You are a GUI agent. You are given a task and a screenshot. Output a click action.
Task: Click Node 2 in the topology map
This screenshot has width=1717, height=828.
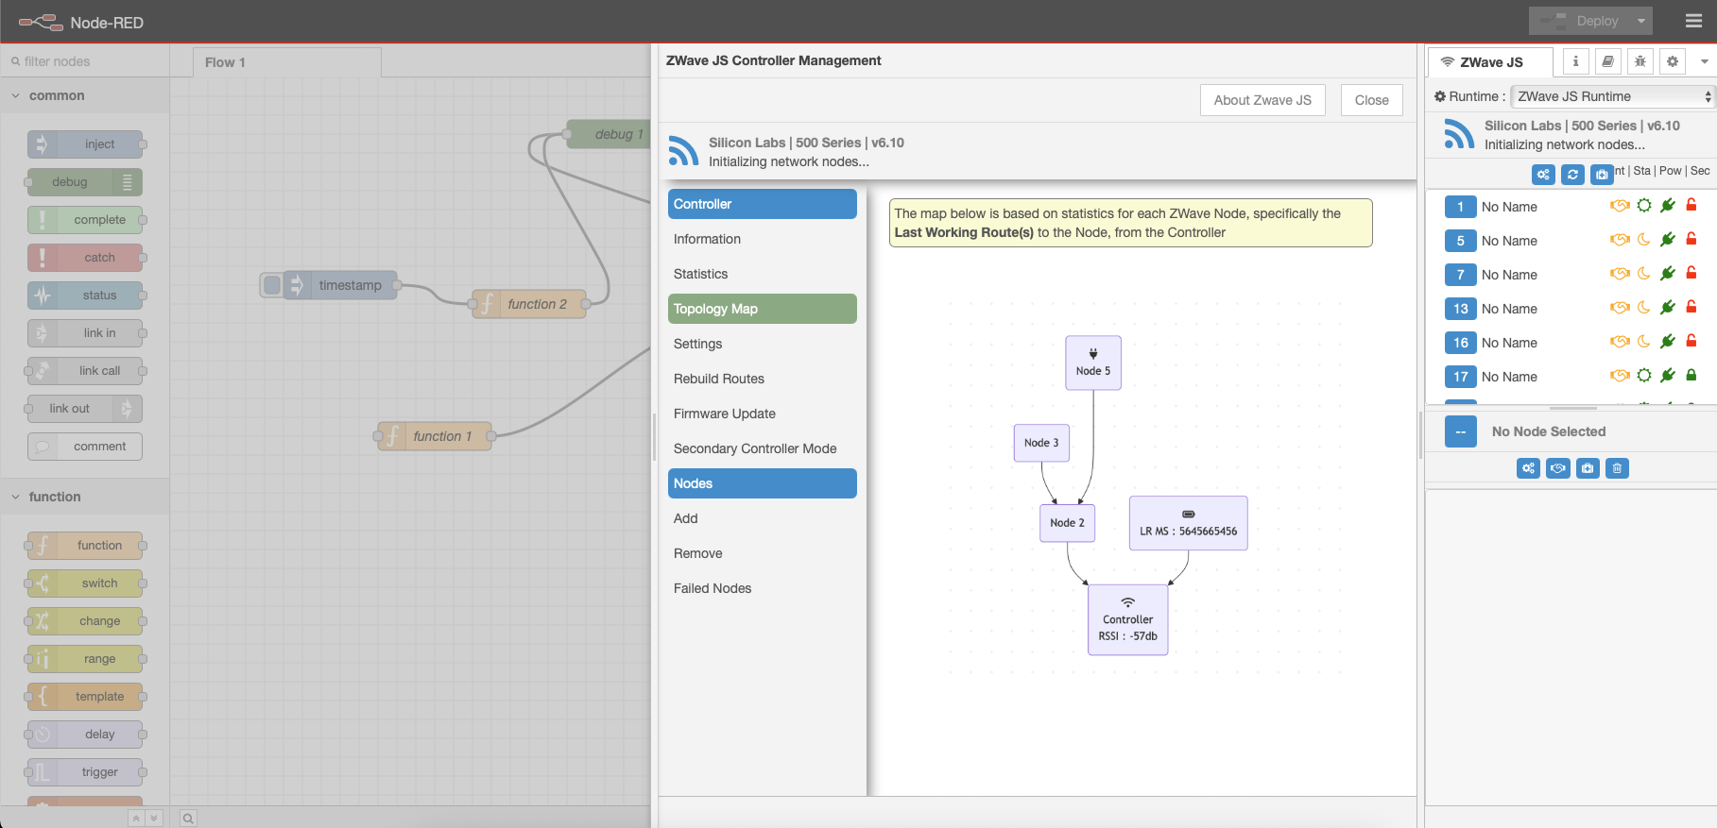click(1068, 523)
